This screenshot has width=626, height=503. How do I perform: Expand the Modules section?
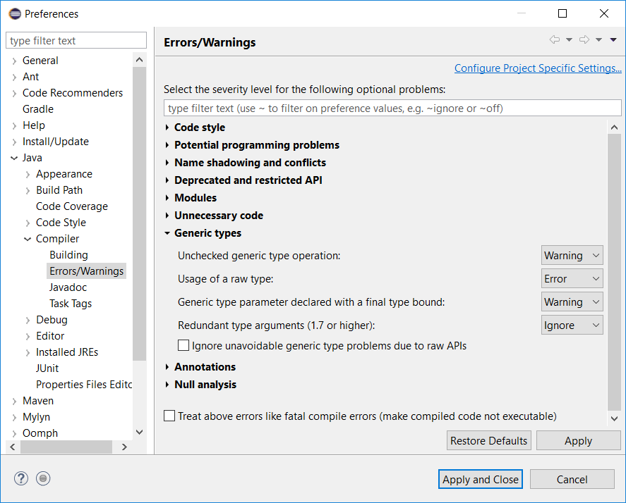167,198
